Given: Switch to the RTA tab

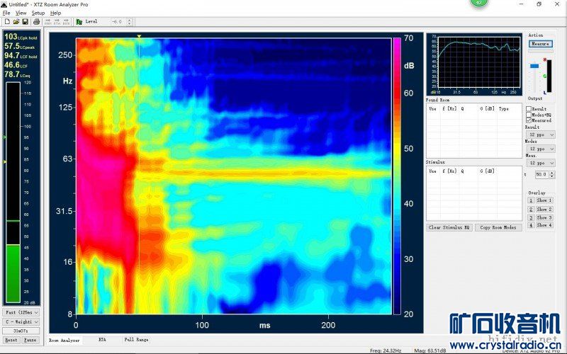Looking at the screenshot, I should click(x=103, y=341).
